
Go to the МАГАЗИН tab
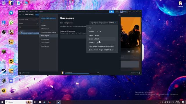click(29, 14)
